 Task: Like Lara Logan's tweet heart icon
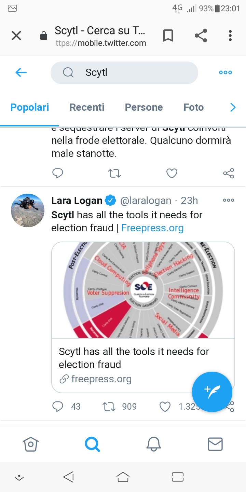(165, 407)
